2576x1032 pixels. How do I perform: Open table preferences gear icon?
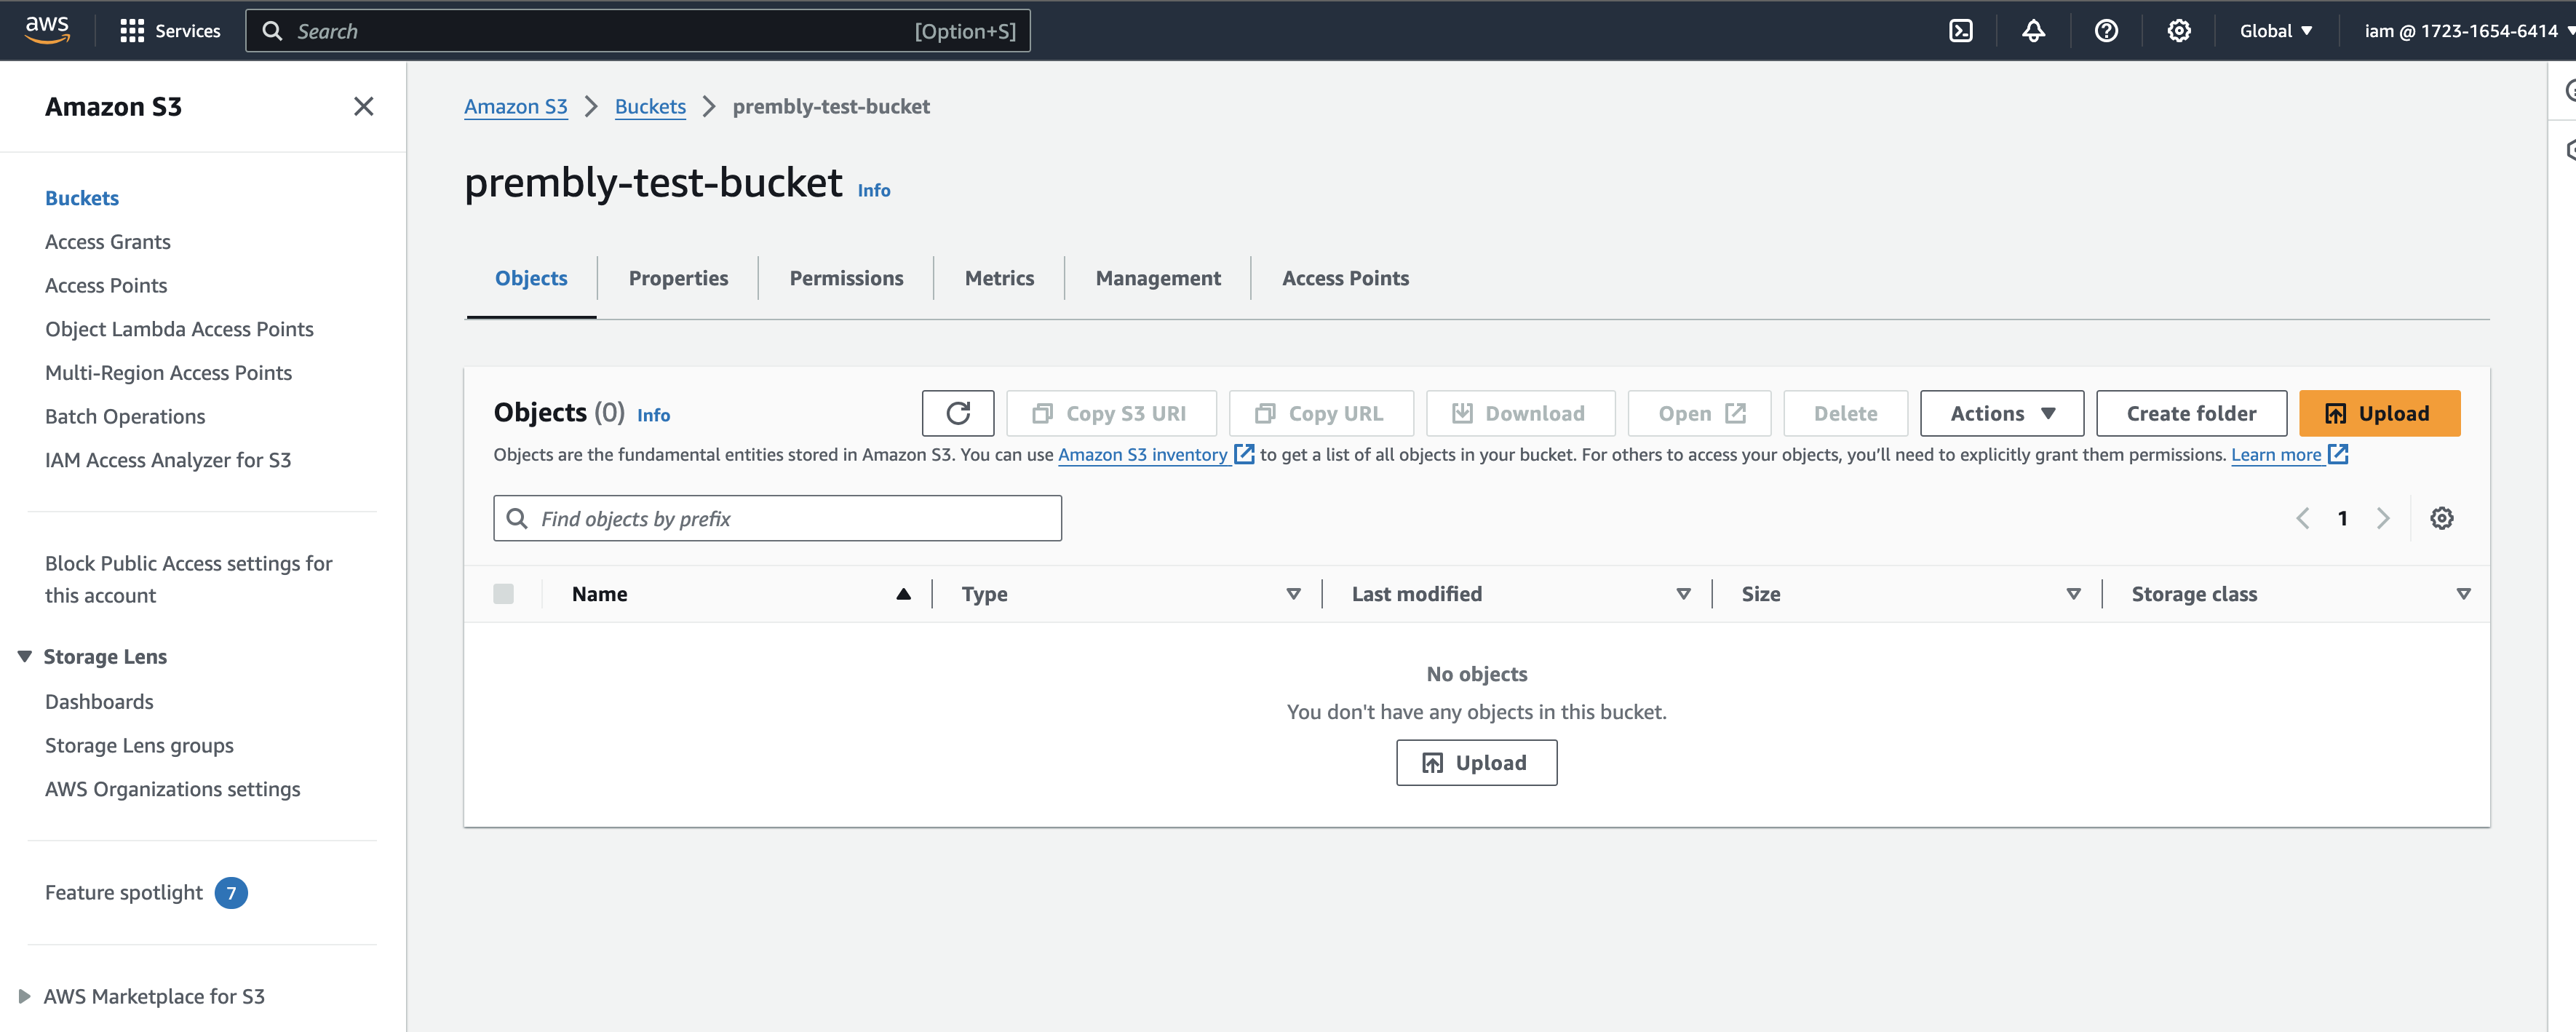click(x=2441, y=518)
